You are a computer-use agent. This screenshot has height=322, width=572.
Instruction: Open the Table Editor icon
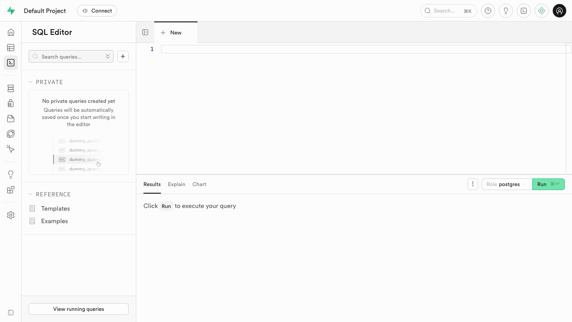pos(11,47)
